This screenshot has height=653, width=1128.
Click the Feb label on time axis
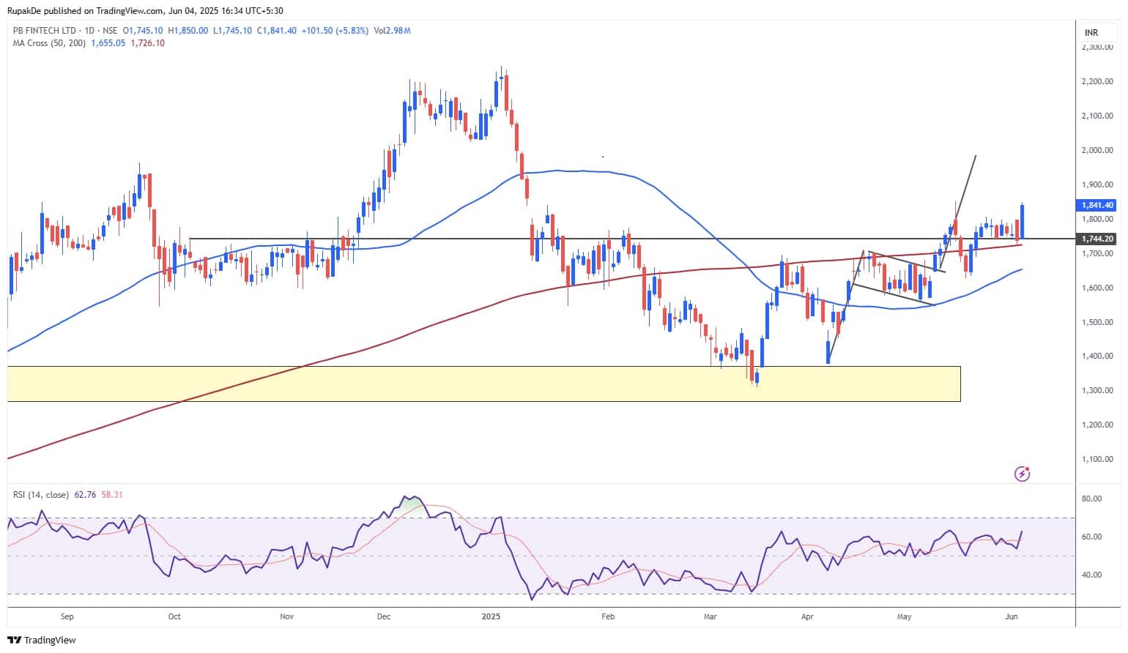pyautogui.click(x=608, y=616)
